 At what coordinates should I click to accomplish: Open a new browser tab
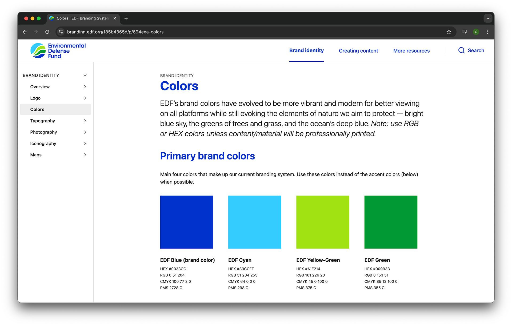point(126,18)
